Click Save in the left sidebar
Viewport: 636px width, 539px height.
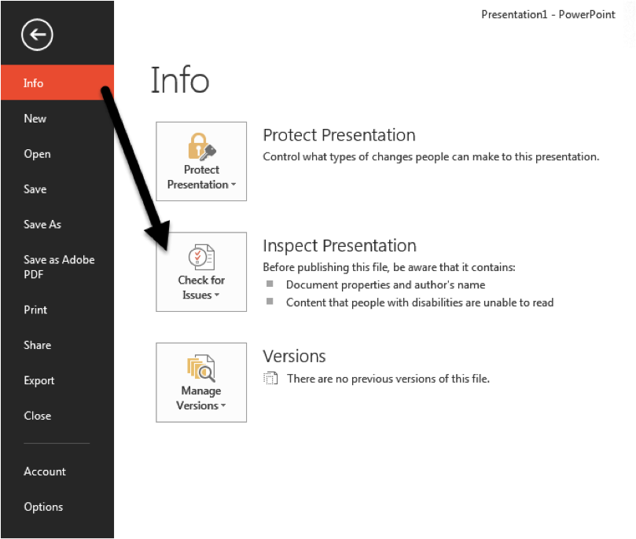coord(35,189)
